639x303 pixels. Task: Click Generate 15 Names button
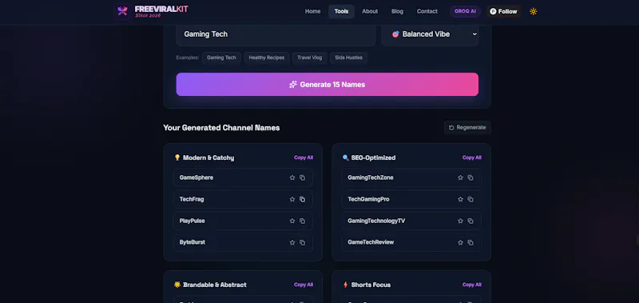[327, 85]
